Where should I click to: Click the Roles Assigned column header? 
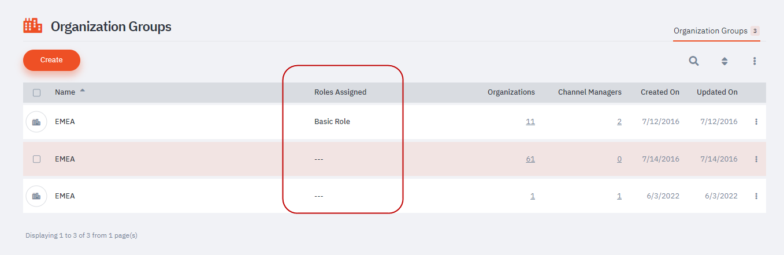pyautogui.click(x=340, y=92)
